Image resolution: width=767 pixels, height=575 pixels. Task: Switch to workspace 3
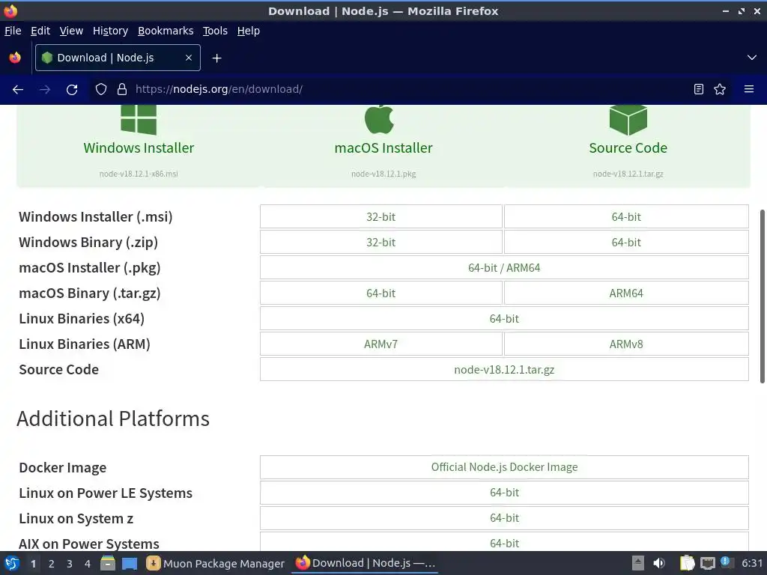70,563
